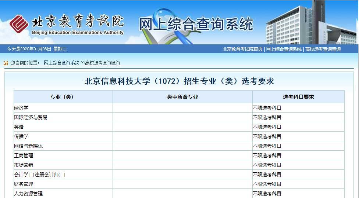Click 不限选考科目 in the 工商管理 row
The image size is (359, 198).
tap(267, 155)
